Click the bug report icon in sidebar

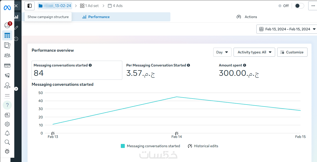tap(7, 151)
